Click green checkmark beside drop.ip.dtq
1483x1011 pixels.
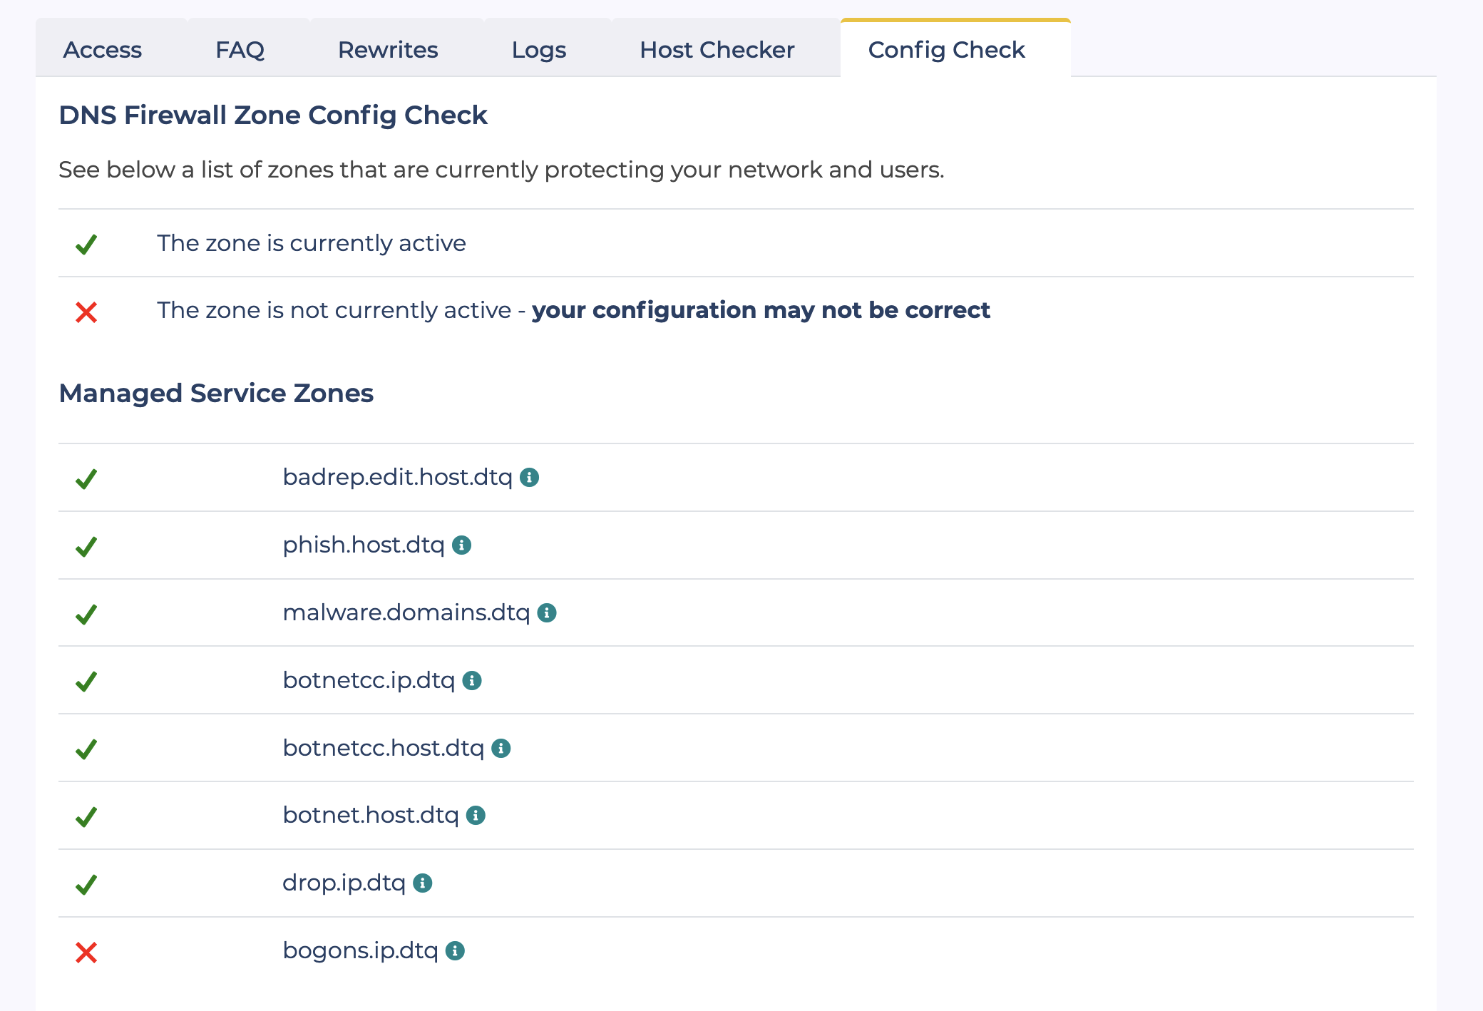tap(86, 884)
